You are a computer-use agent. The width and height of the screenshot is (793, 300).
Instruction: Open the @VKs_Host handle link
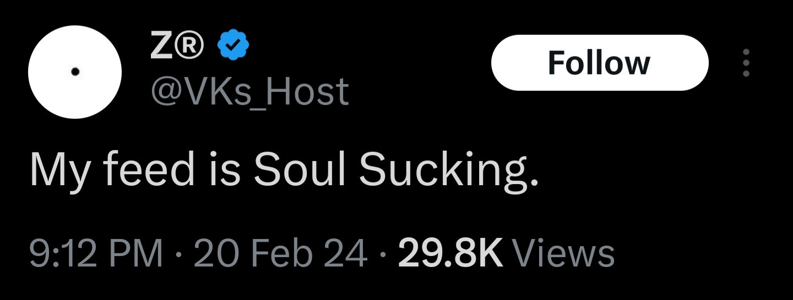click(x=249, y=91)
